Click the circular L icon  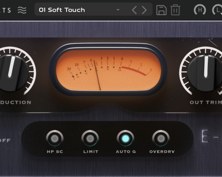coord(218,10)
